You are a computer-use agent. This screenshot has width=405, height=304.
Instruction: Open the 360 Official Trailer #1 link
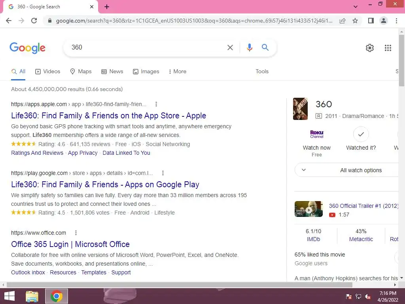point(364,206)
